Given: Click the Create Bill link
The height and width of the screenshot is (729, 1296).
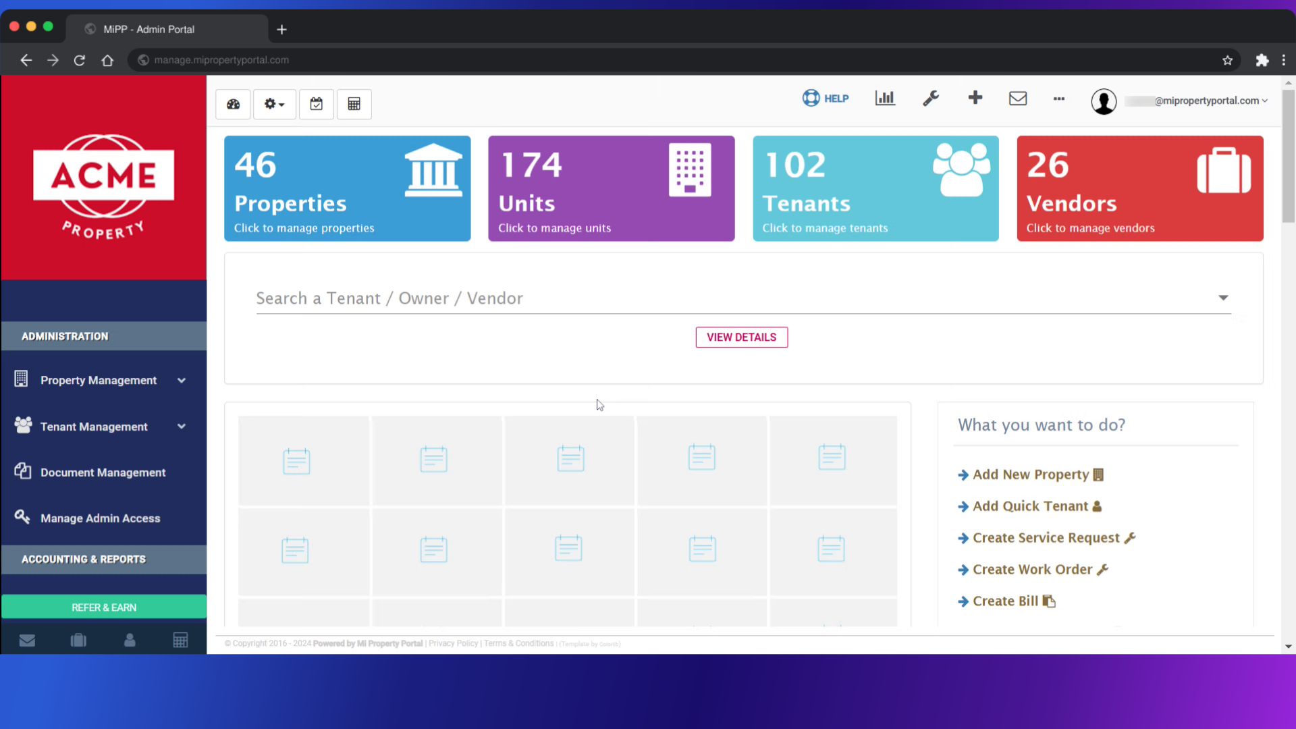Looking at the screenshot, I should (1006, 601).
